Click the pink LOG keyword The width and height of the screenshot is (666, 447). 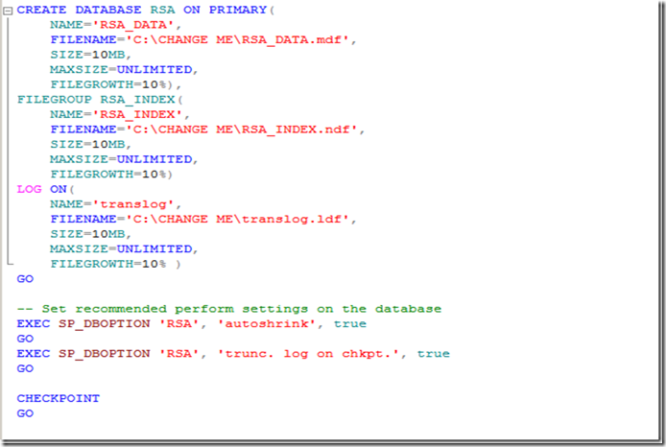click(x=29, y=189)
